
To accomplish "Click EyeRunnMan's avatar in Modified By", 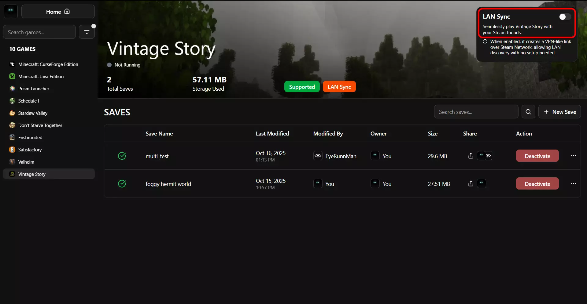I will pos(318,156).
